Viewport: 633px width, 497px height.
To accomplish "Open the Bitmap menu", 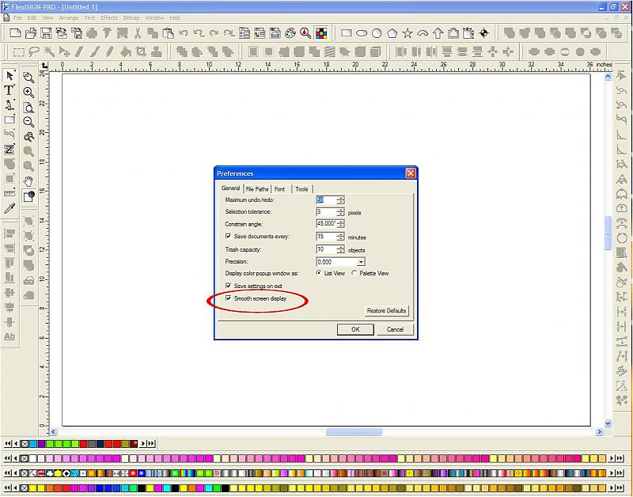I will 131,17.
